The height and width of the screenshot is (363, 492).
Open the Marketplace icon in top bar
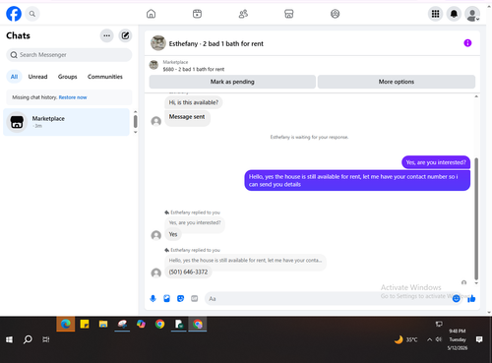289,14
